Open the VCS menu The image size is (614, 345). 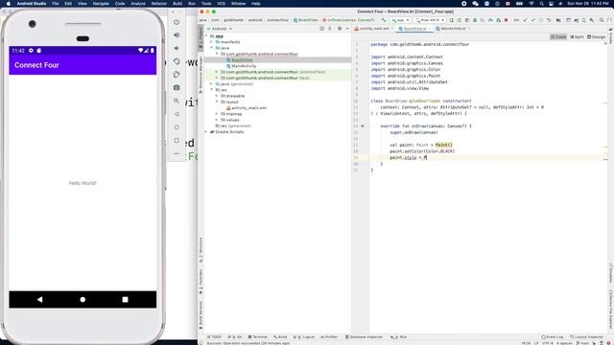coord(222,4)
